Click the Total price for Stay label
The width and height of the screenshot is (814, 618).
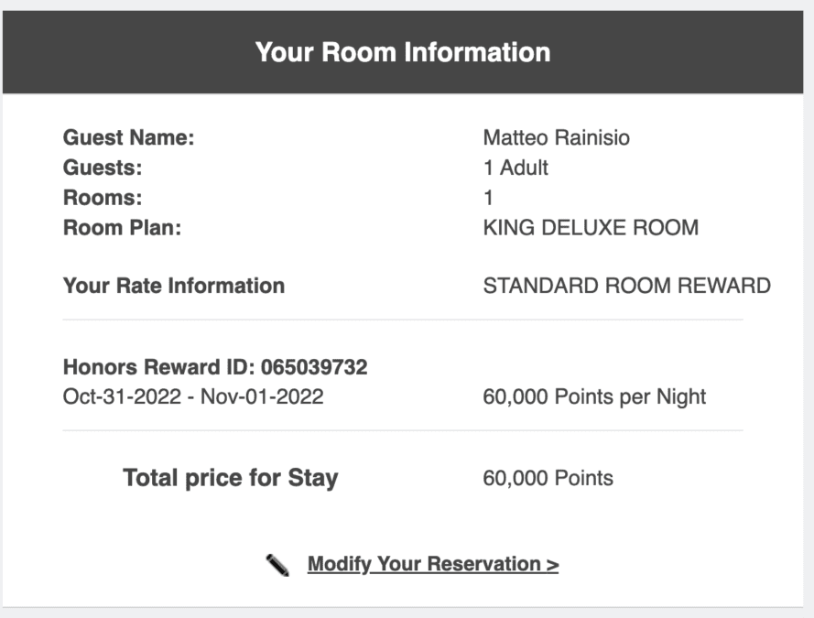click(231, 478)
